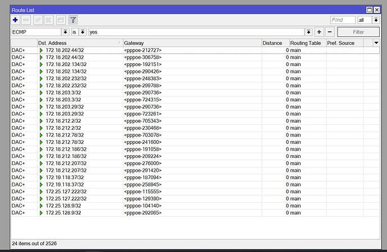Select route with gateway pppoe-276000
The height and width of the screenshot is (252, 387).
[195, 164]
